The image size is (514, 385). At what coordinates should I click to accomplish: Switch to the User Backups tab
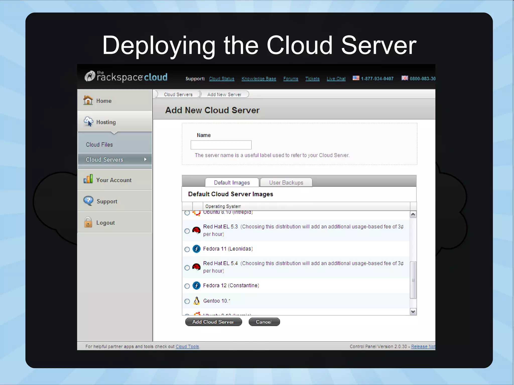286,182
